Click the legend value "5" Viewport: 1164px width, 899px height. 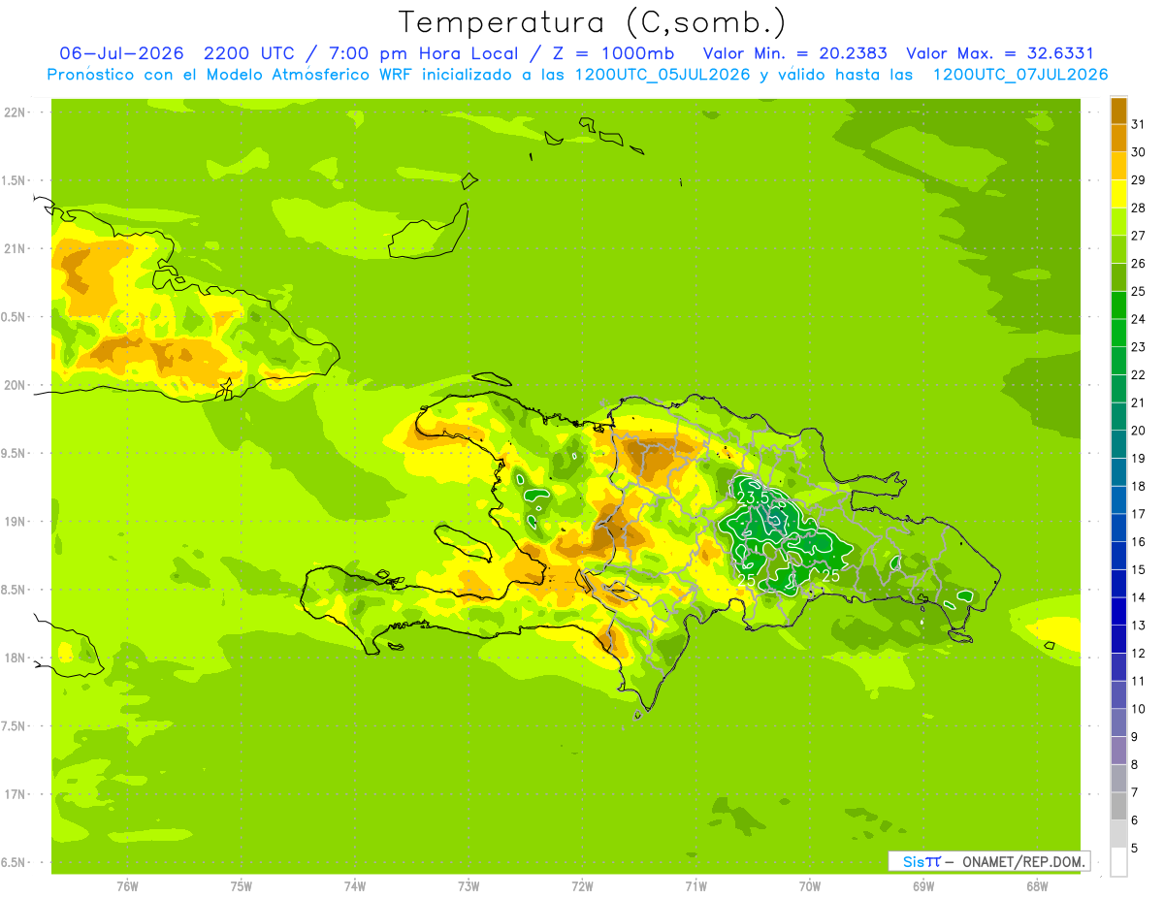1135,849
